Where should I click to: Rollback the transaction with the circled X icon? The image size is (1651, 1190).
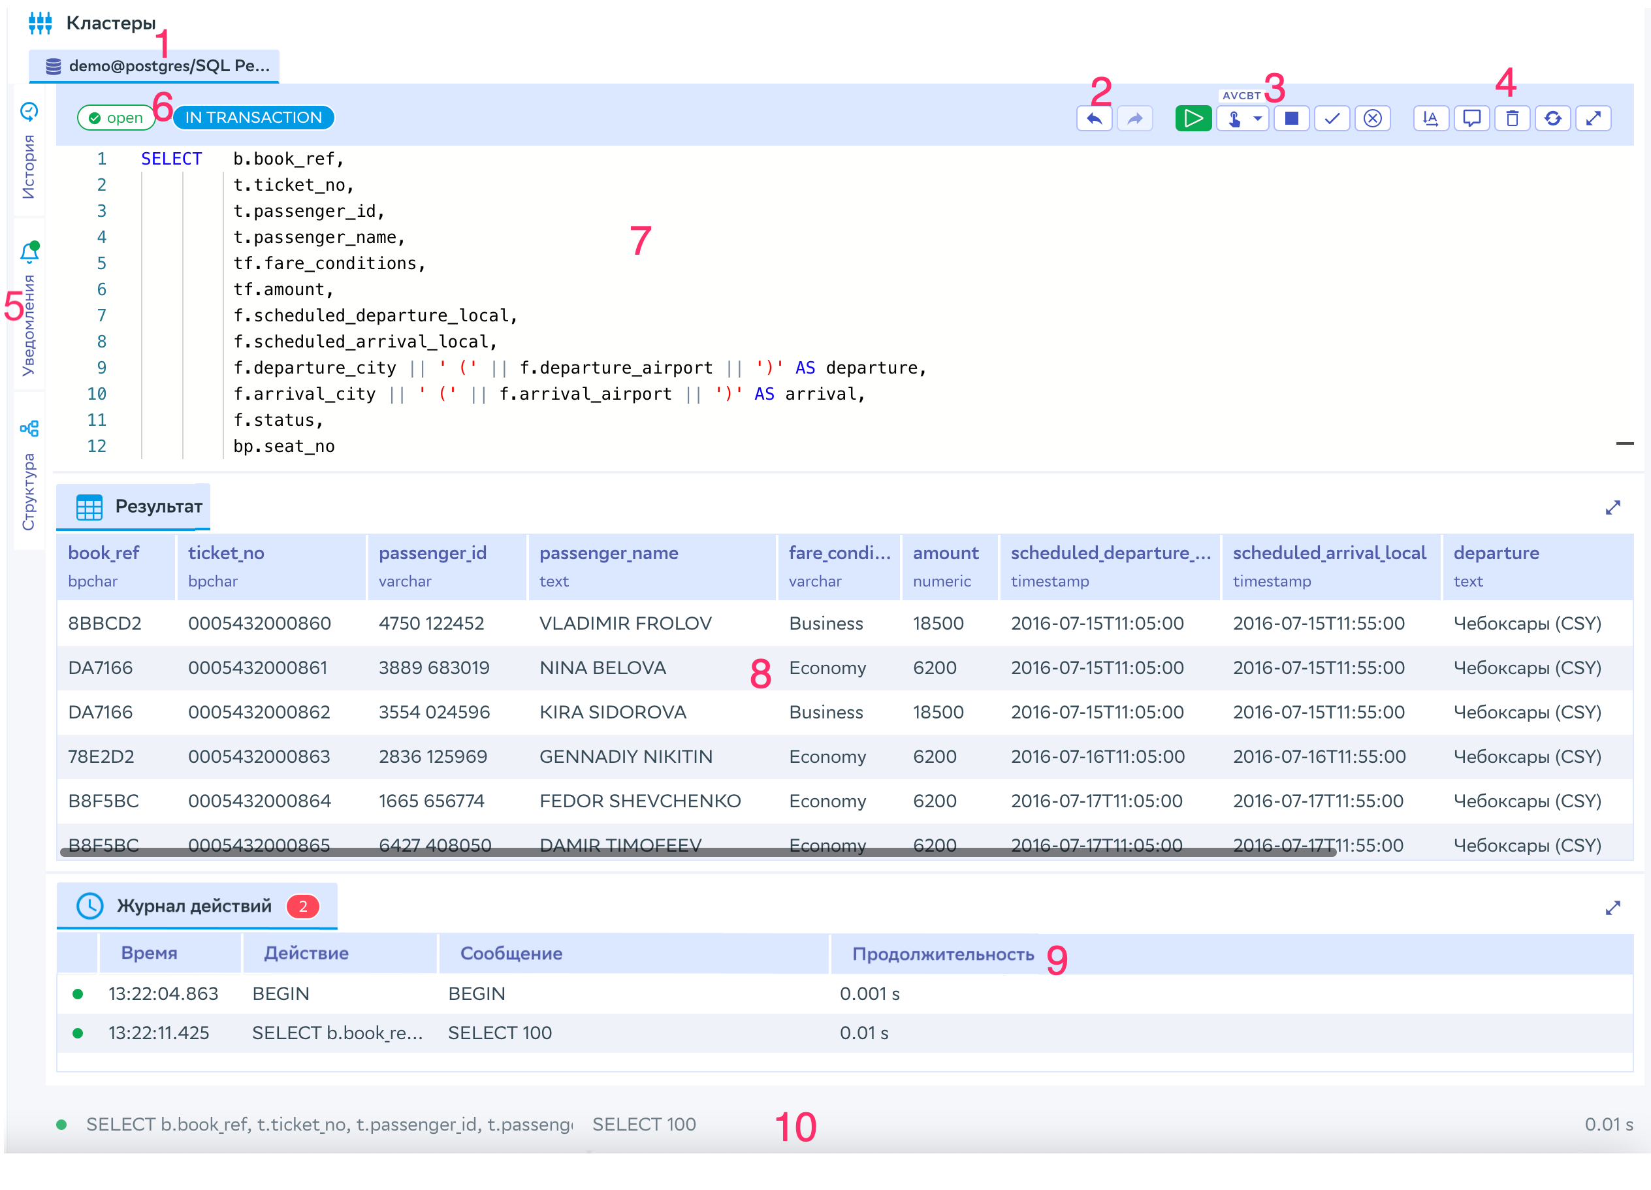pyautogui.click(x=1373, y=118)
